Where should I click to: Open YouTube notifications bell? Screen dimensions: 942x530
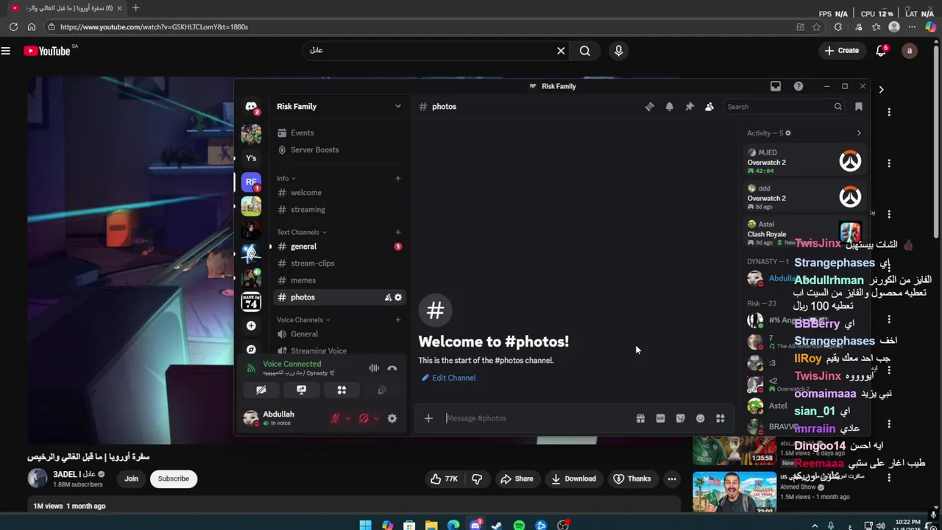[881, 51]
